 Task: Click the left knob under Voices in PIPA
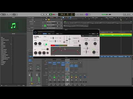[36, 43]
